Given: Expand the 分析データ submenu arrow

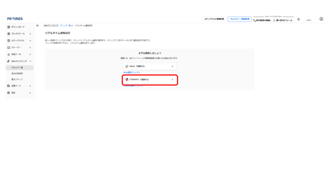Looking at the screenshot, I should (30, 54).
